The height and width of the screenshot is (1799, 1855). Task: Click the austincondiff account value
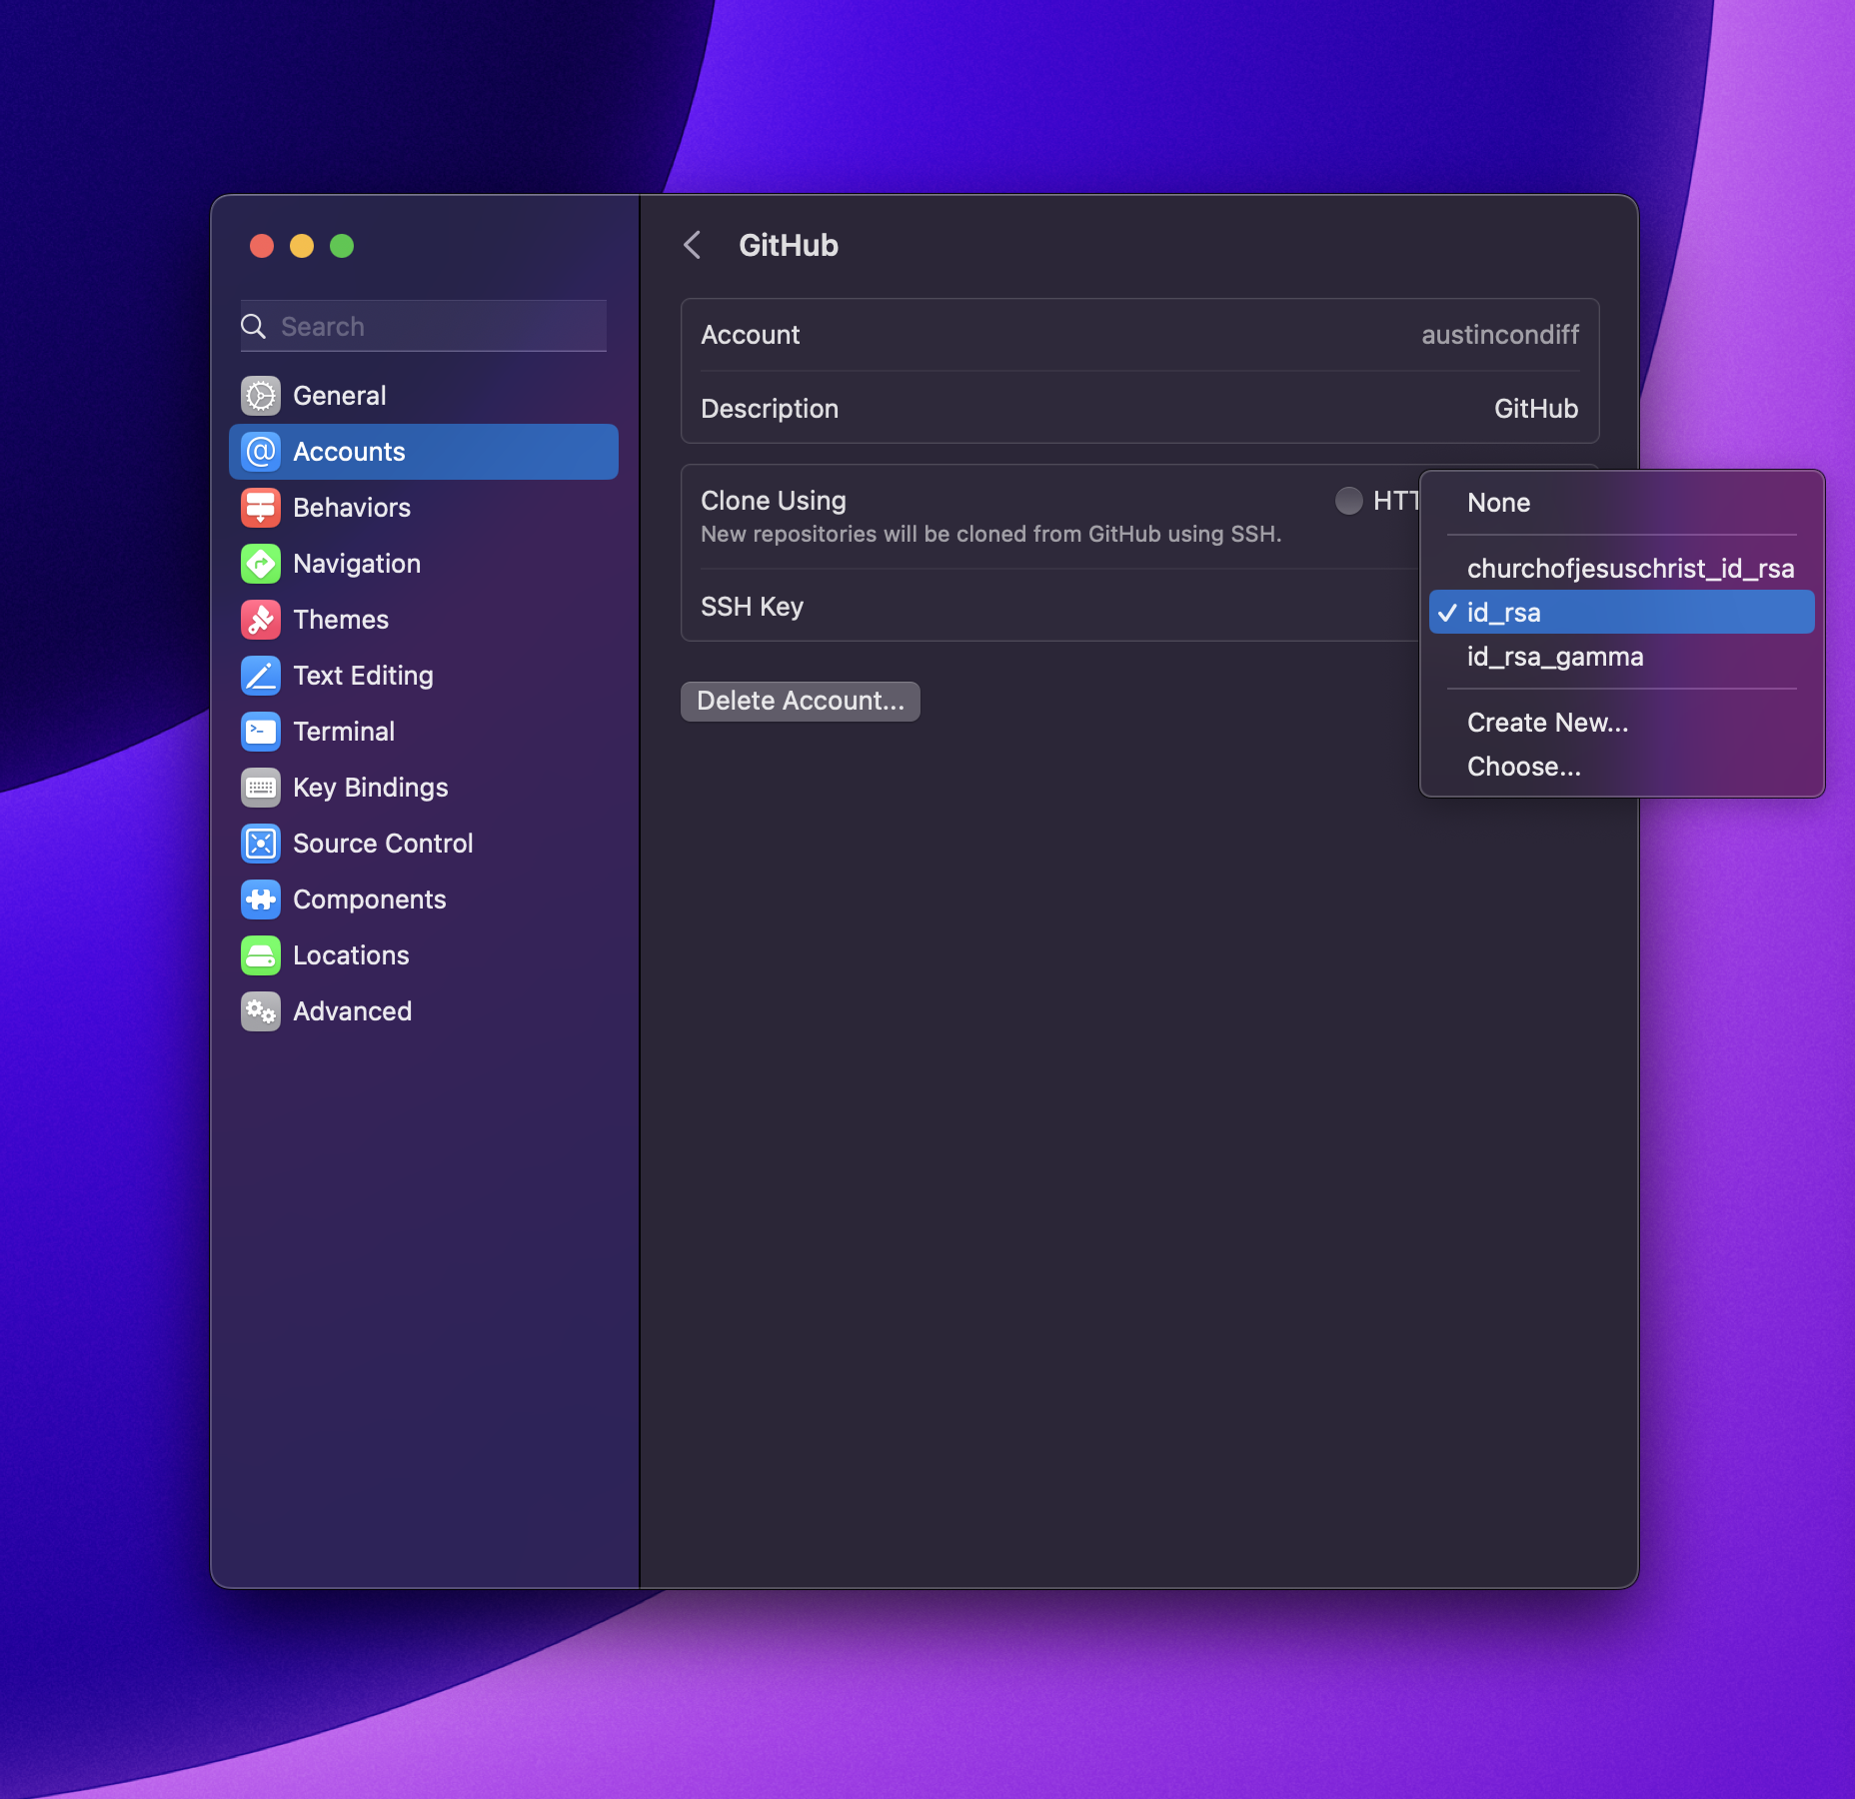click(1499, 335)
